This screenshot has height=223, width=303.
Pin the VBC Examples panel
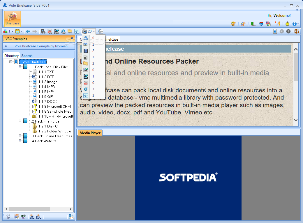[x=72, y=39]
